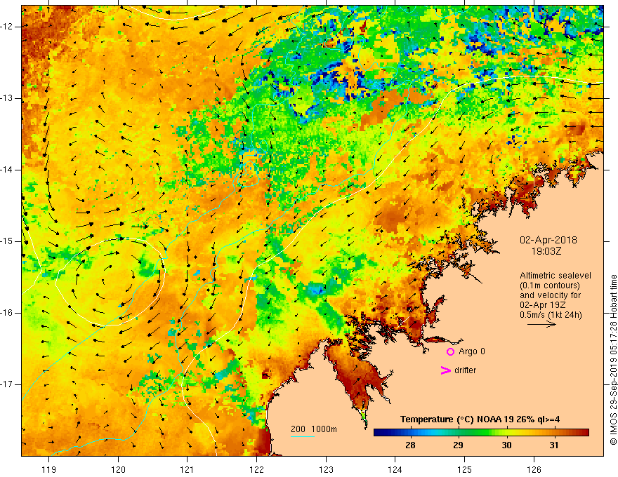Click the cyan 200m contour legend line

click(302, 436)
